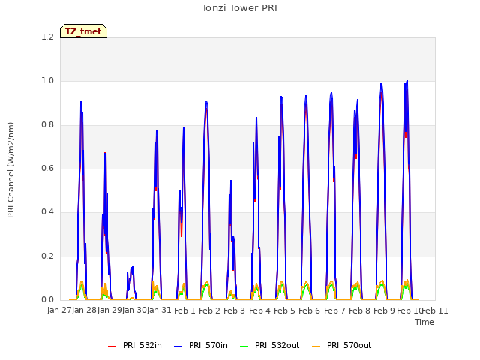Click the Feb 1 x-axis tick label
The width and height of the screenshot is (480, 360).
(x=184, y=310)
